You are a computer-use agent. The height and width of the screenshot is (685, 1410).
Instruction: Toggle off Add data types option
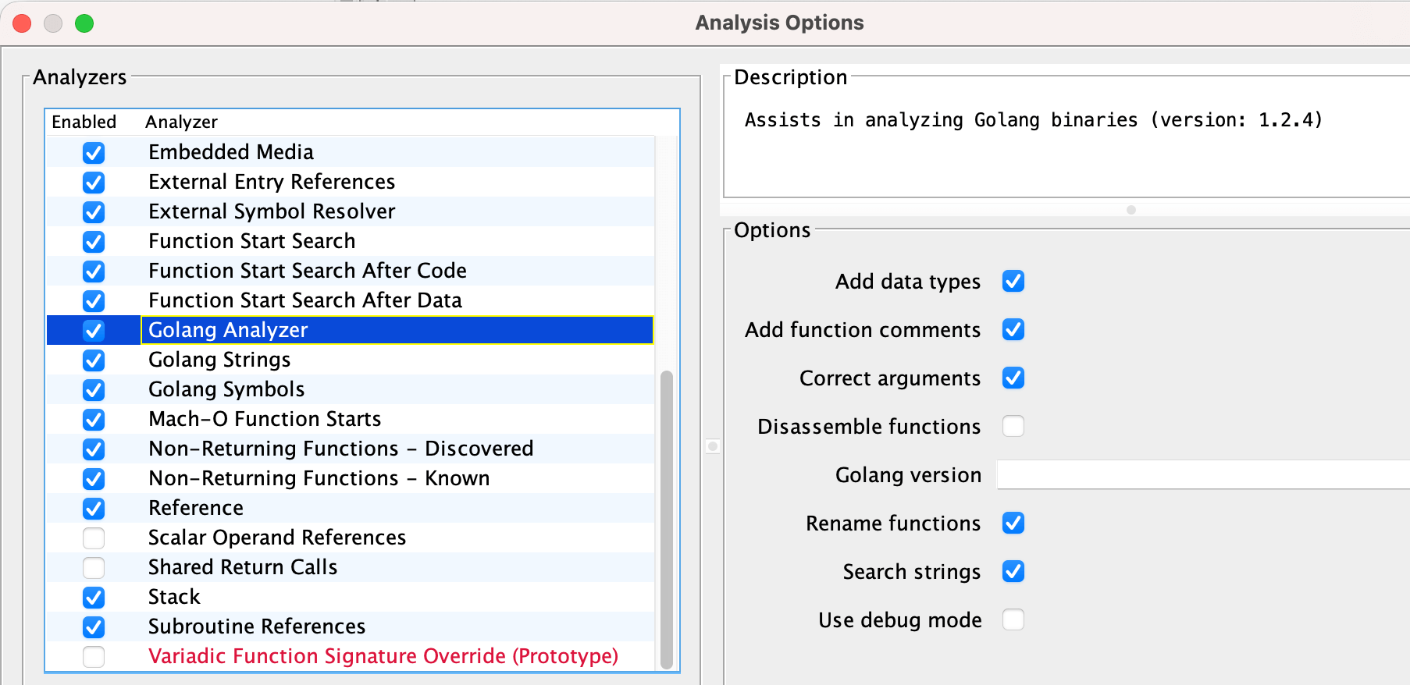click(x=1013, y=281)
